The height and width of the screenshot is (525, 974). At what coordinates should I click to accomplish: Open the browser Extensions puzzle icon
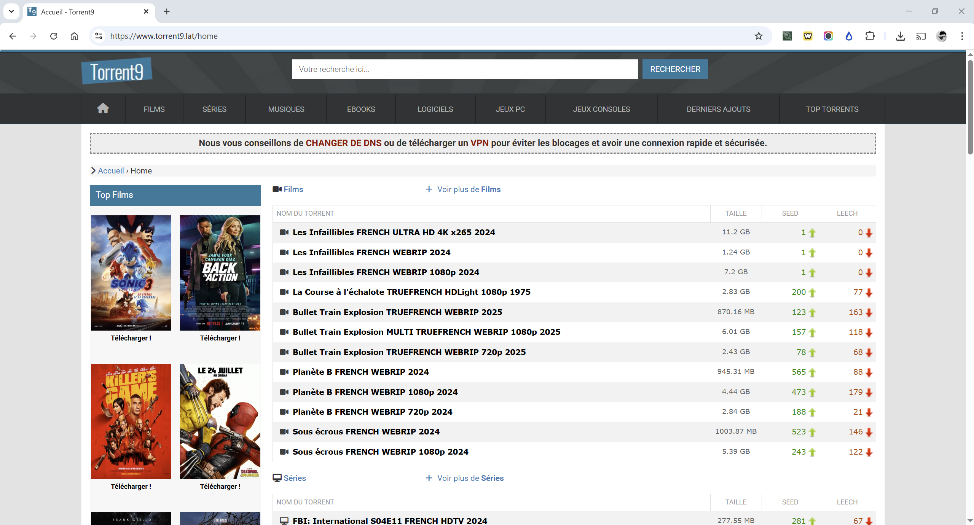(x=870, y=36)
